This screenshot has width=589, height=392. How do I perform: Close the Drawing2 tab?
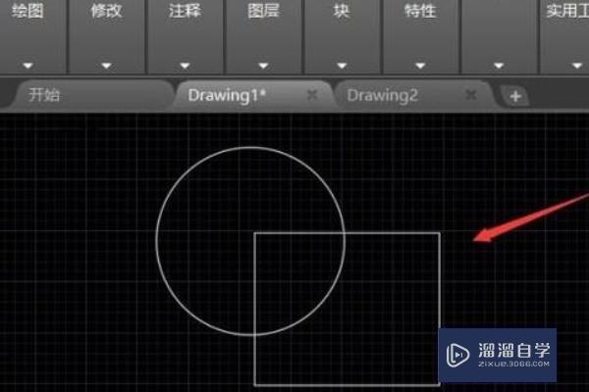(x=470, y=94)
